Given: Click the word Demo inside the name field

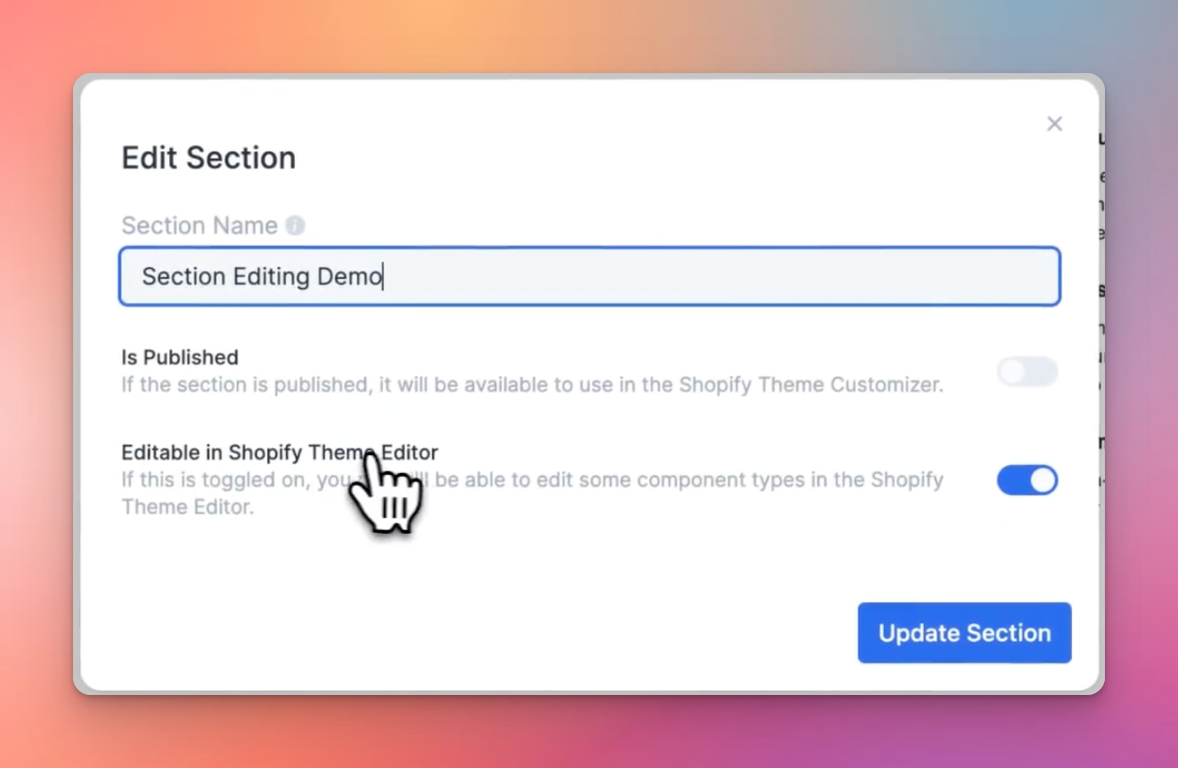Looking at the screenshot, I should (x=349, y=276).
